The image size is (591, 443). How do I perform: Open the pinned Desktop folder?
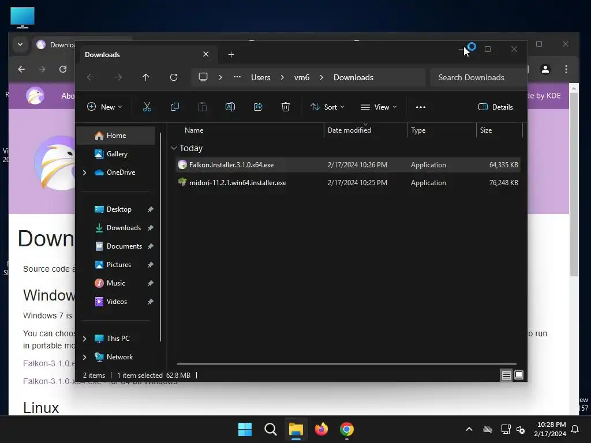point(119,209)
